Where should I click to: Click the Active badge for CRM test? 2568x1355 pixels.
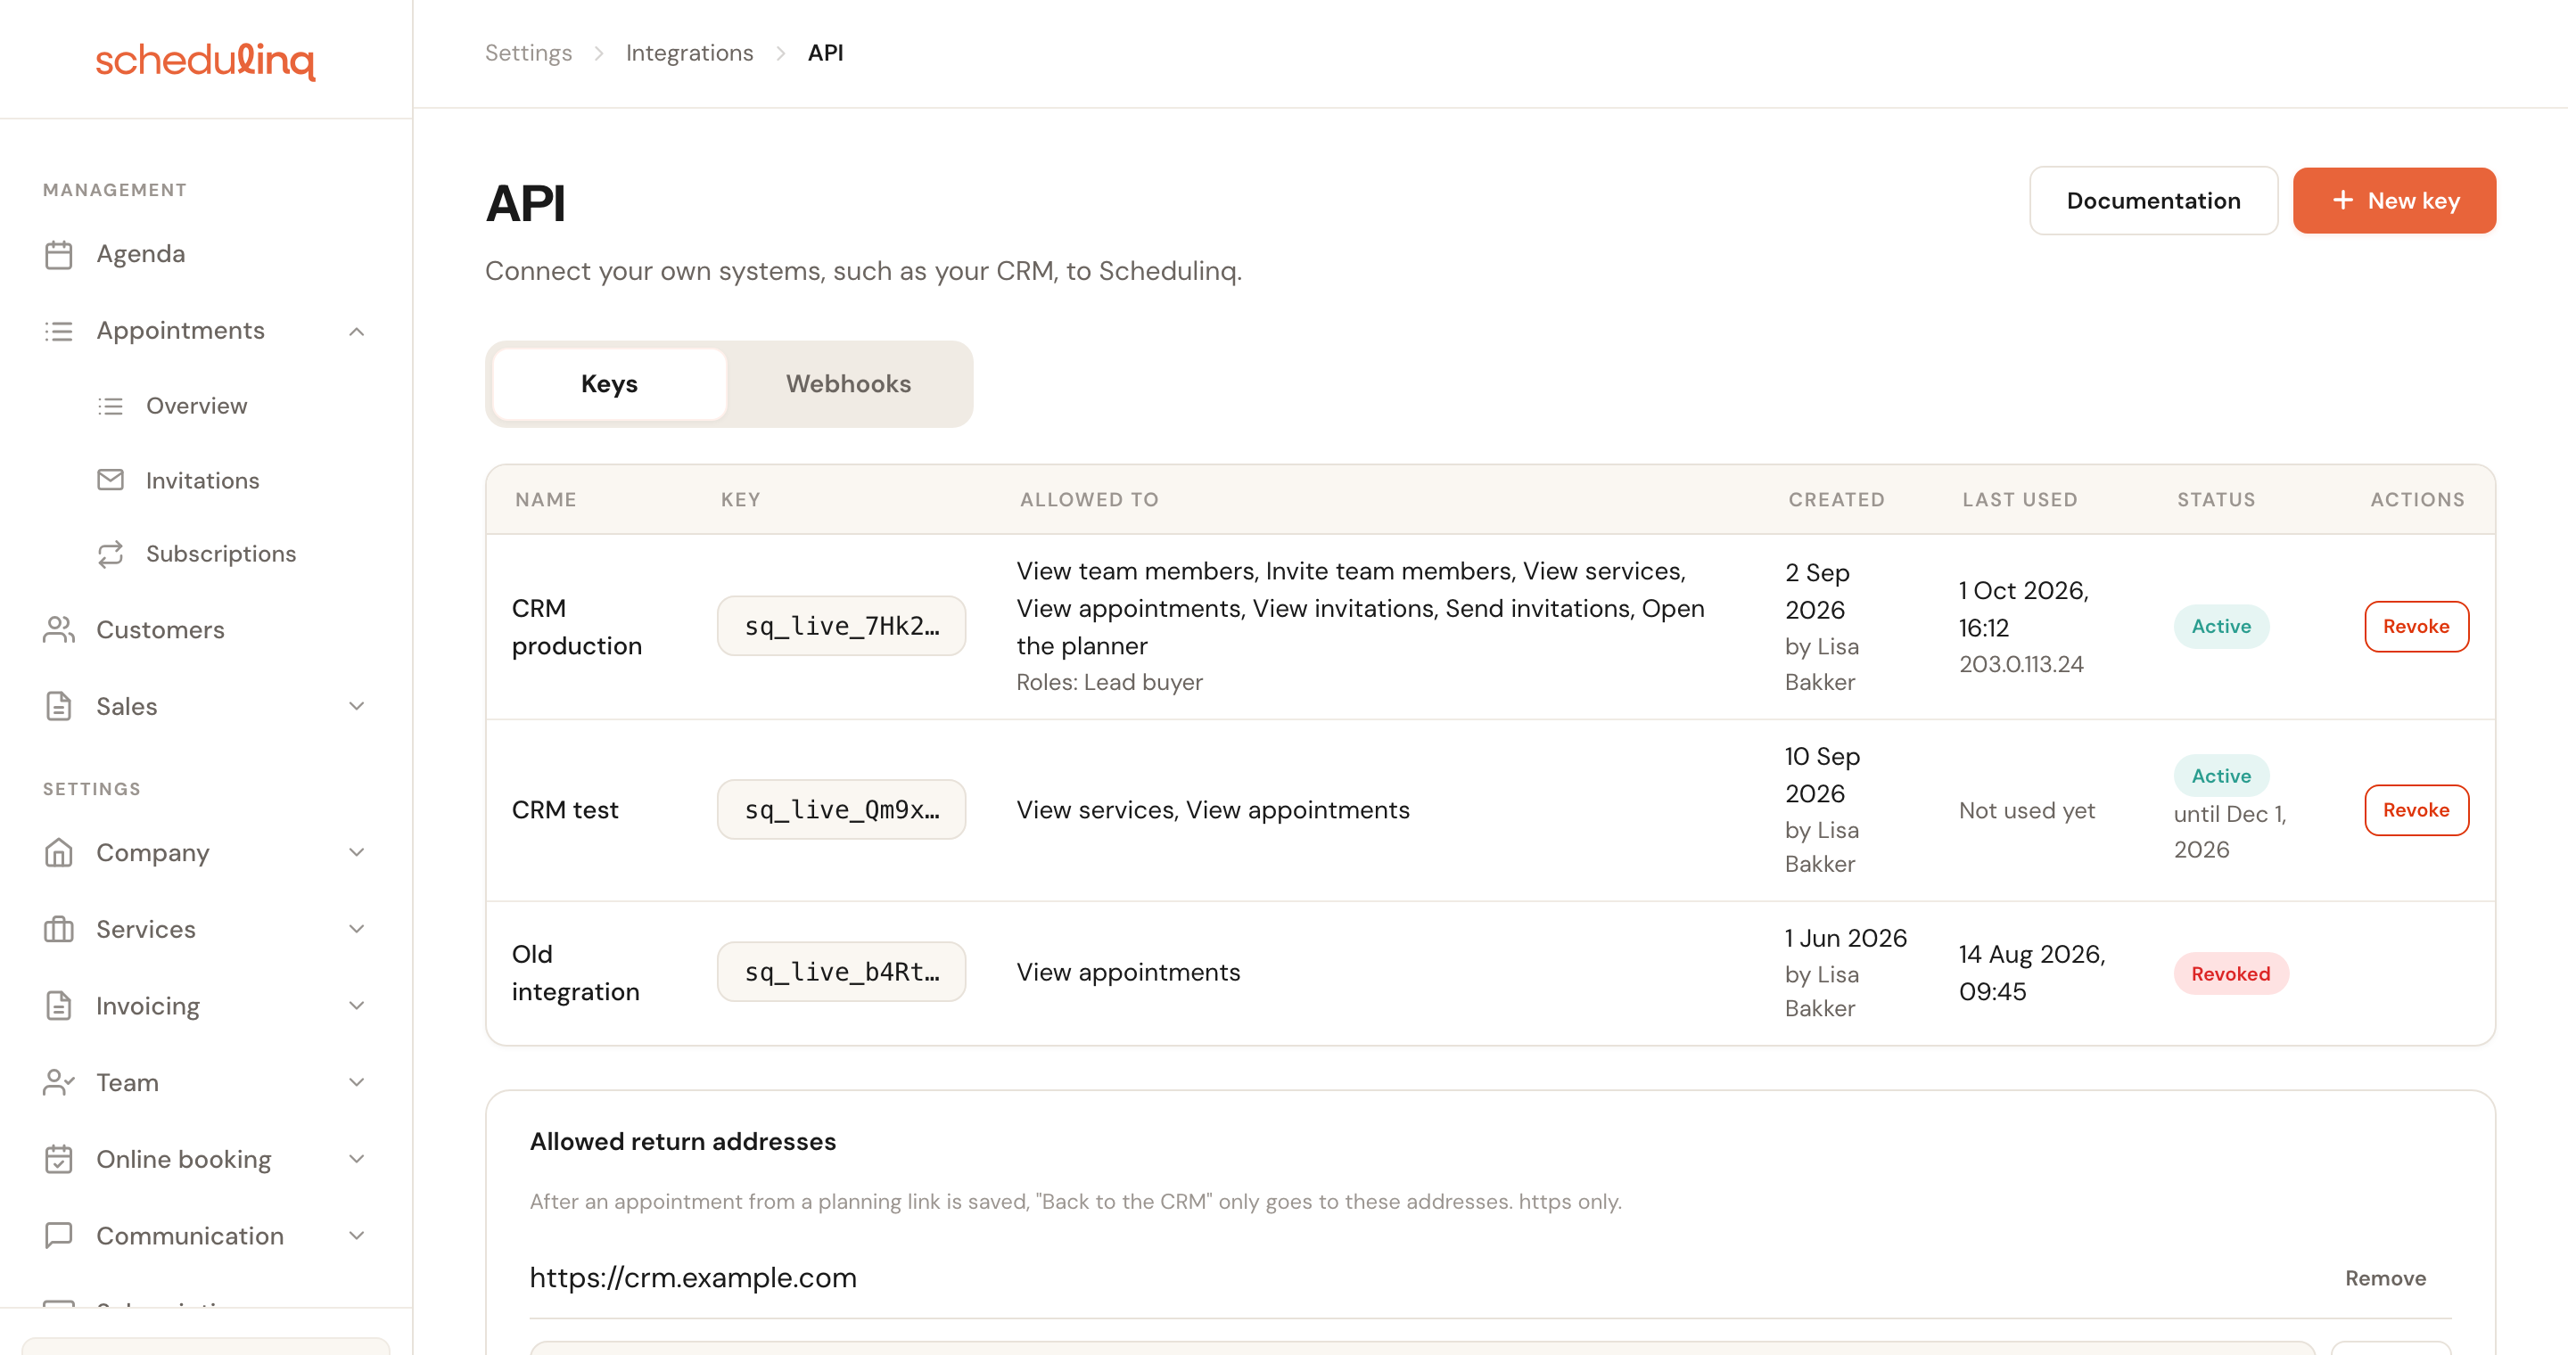point(2221,776)
